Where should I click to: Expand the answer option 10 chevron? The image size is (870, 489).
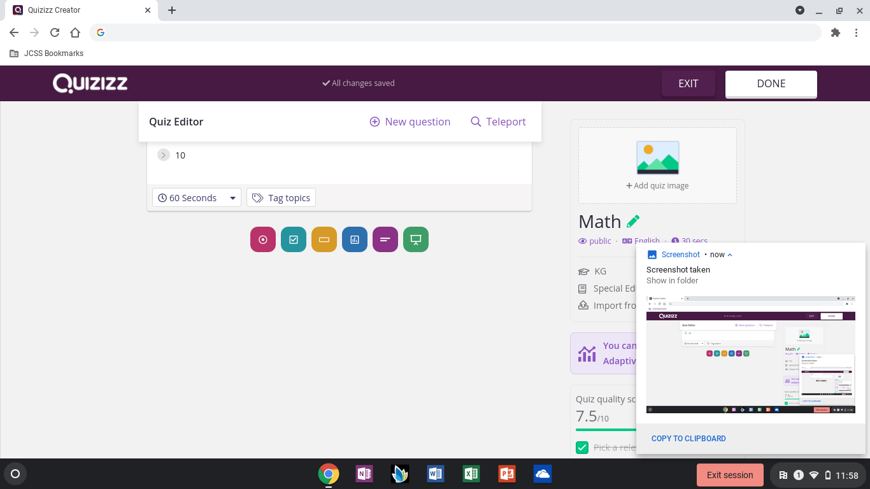[164, 155]
